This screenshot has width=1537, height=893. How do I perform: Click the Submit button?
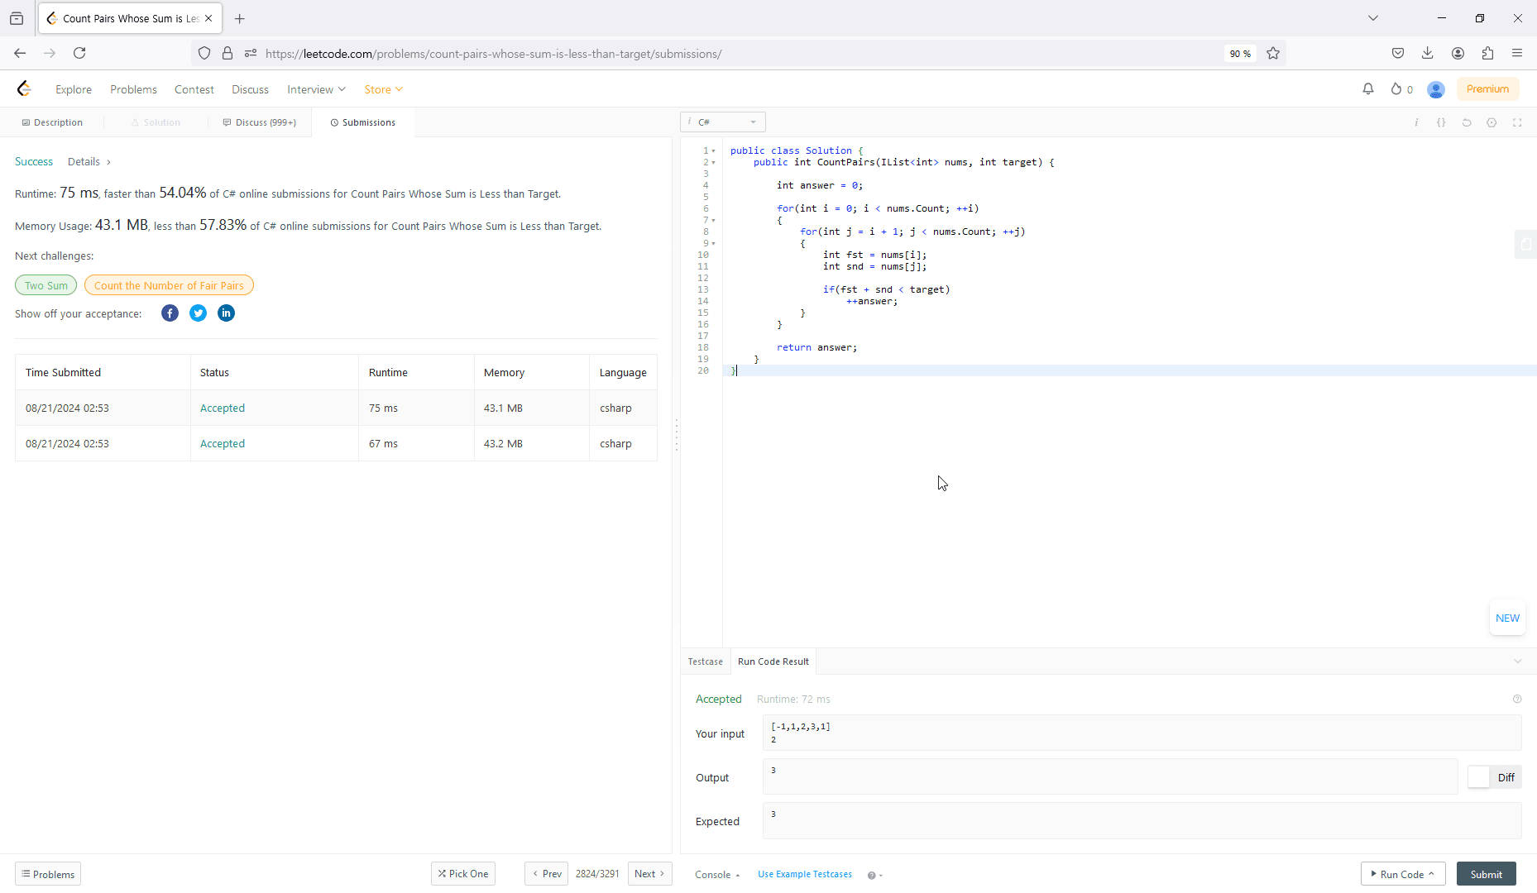click(x=1487, y=874)
